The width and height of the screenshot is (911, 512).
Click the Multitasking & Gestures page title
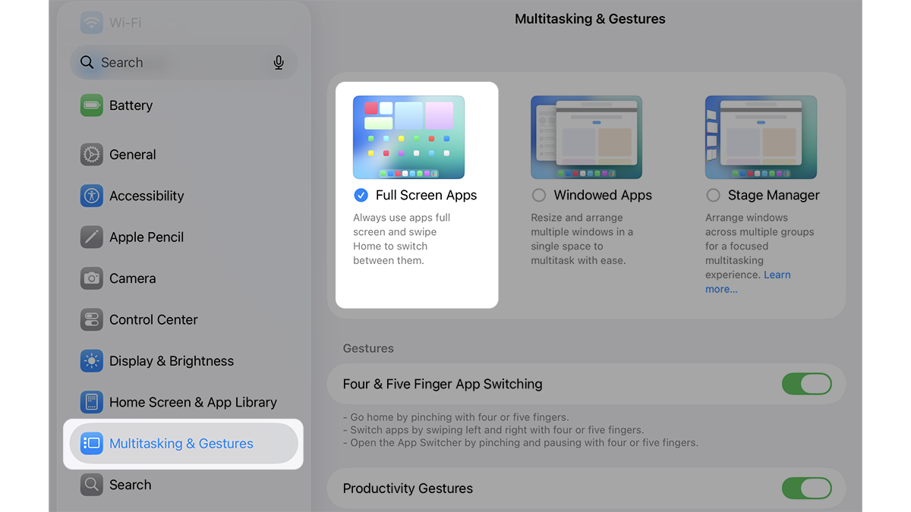coord(590,19)
